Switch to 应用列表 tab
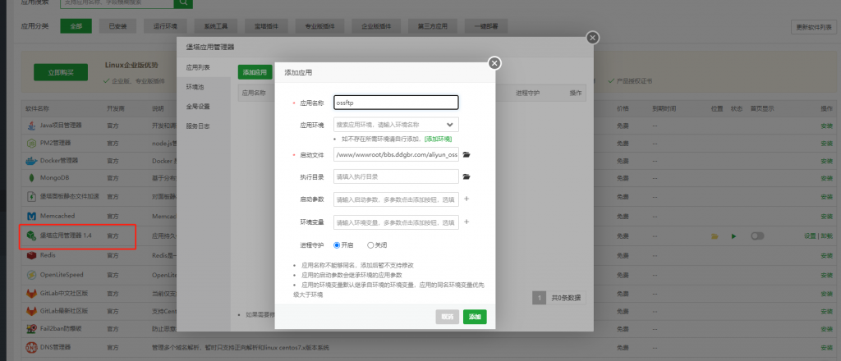 pos(198,68)
